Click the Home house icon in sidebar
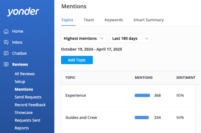The width and height of the screenshot is (201, 133). click(x=6, y=31)
